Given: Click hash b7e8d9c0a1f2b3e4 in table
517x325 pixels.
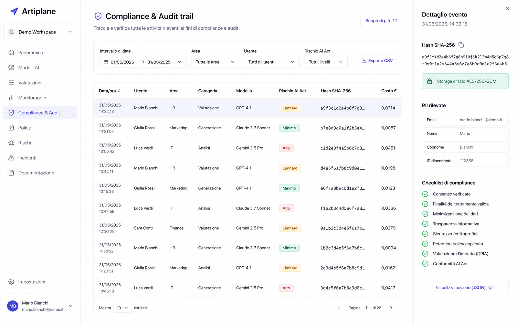Looking at the screenshot, I should pyautogui.click(x=343, y=128).
